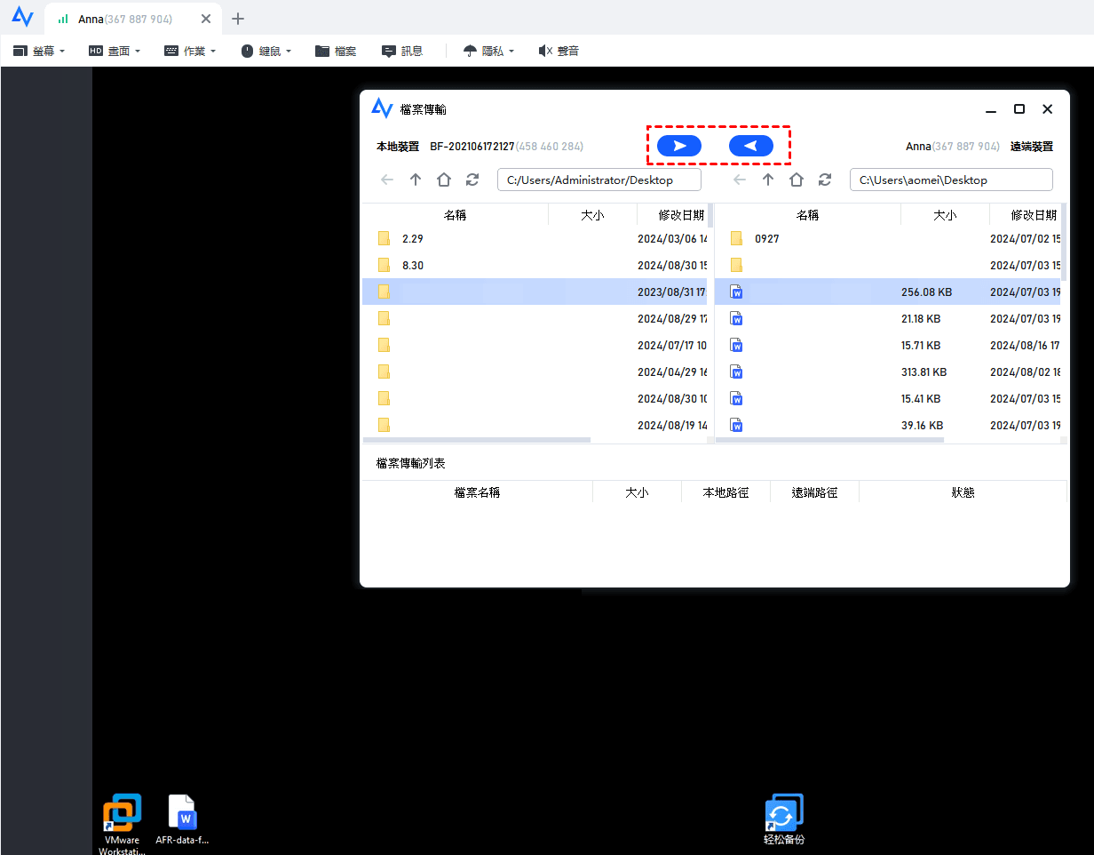Go up one folder in local pane
1094x855 pixels.
416,180
